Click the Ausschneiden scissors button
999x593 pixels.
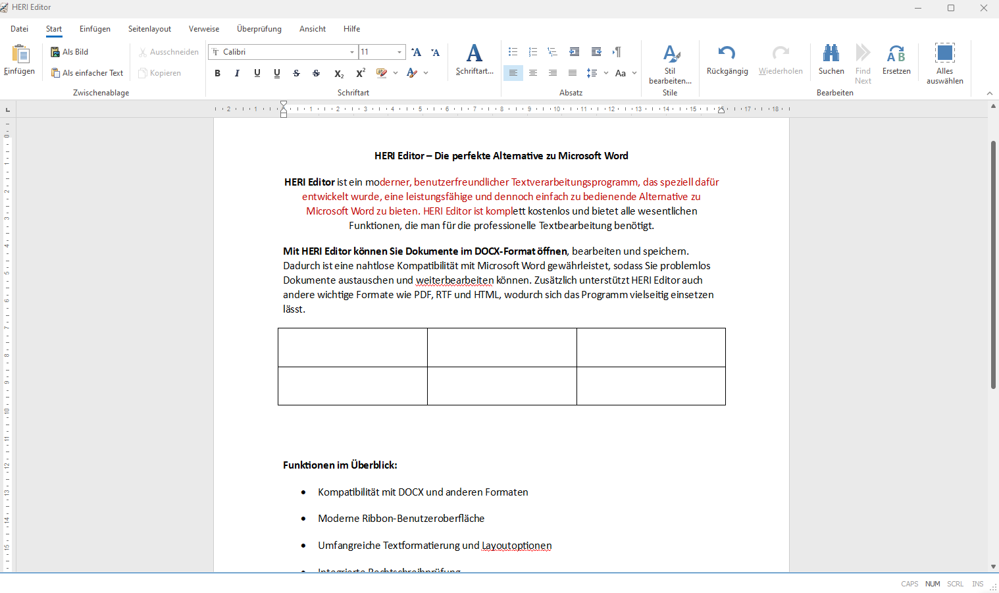coord(168,52)
